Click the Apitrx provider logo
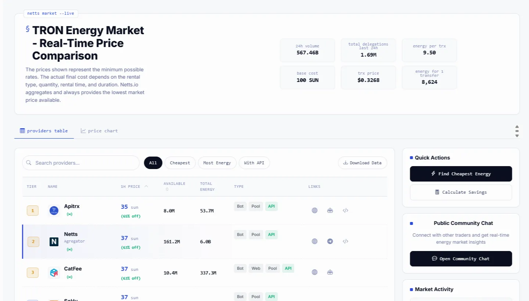The image size is (529, 301). [54, 211]
